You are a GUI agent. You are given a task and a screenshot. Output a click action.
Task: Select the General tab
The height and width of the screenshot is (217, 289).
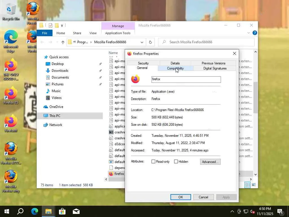pos(142,68)
